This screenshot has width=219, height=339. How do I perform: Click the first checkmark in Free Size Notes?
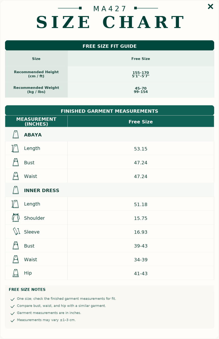12,299
